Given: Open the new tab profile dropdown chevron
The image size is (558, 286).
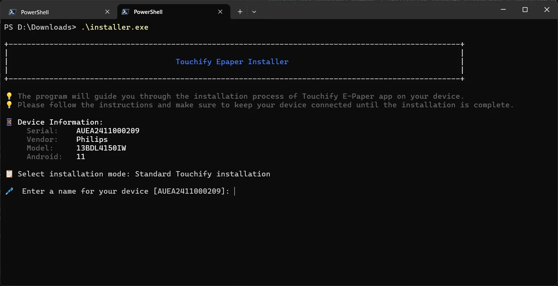Looking at the screenshot, I should coord(254,12).
